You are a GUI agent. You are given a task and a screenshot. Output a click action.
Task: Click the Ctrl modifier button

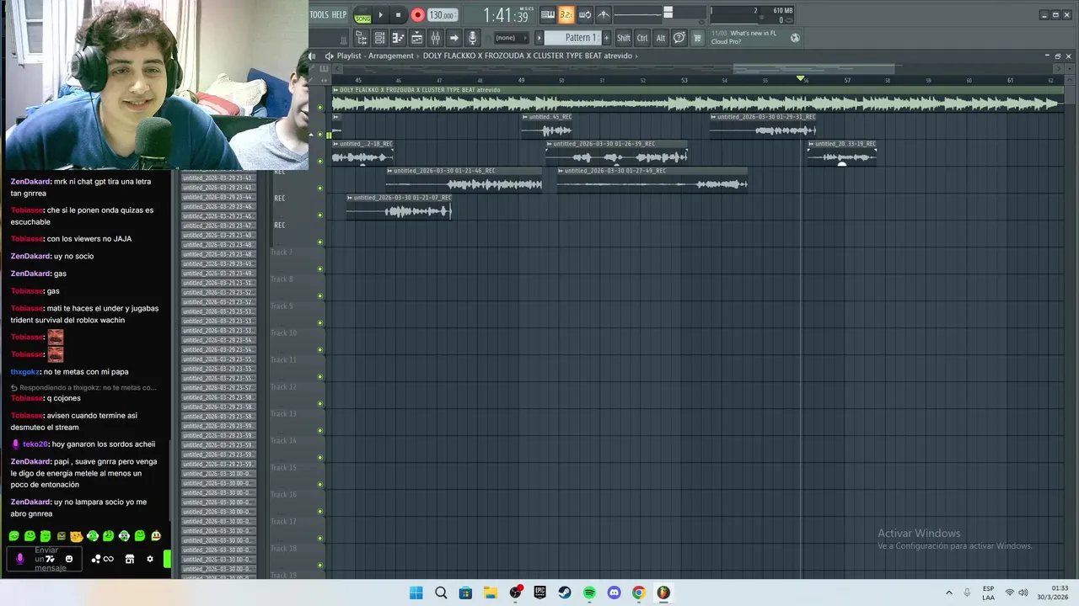tap(642, 38)
